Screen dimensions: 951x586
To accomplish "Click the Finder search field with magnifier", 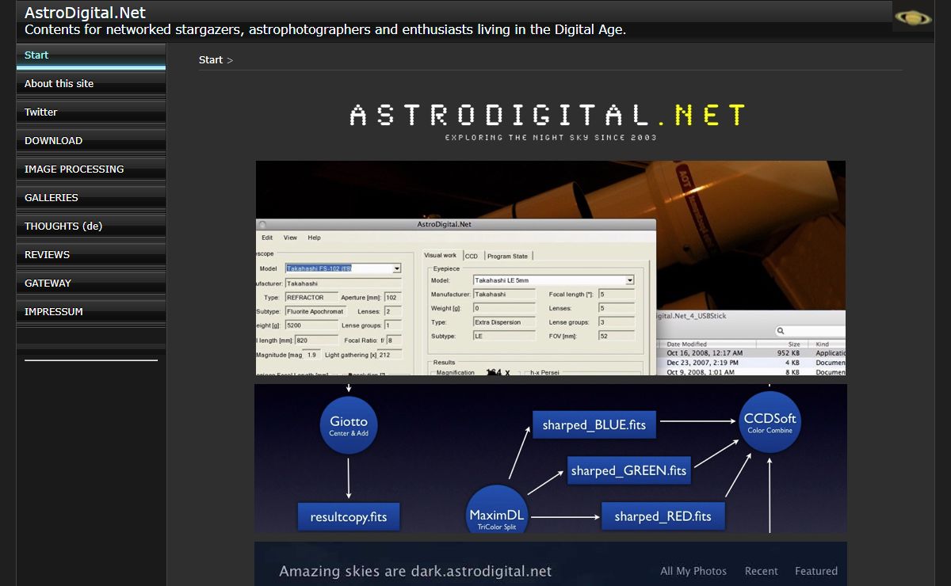I will [809, 331].
